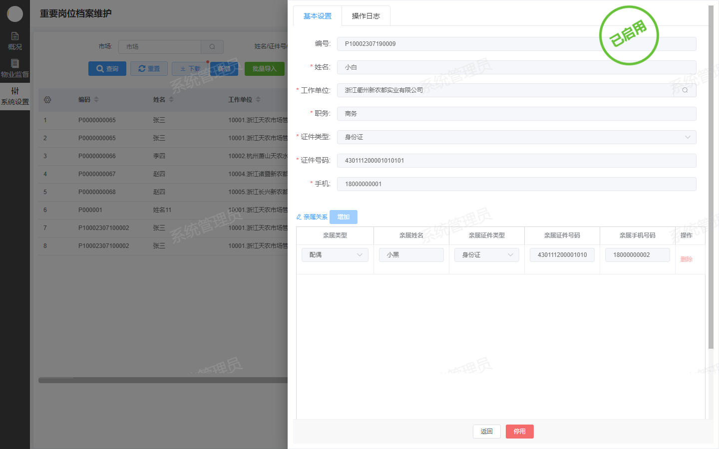
Task: Select the 基本设置 tab
Action: [x=317, y=16]
